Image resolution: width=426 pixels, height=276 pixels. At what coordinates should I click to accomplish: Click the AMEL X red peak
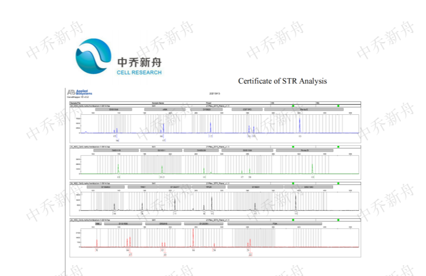(x=97, y=243)
